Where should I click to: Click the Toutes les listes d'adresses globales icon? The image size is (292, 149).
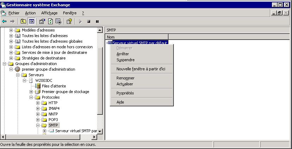[18, 41]
